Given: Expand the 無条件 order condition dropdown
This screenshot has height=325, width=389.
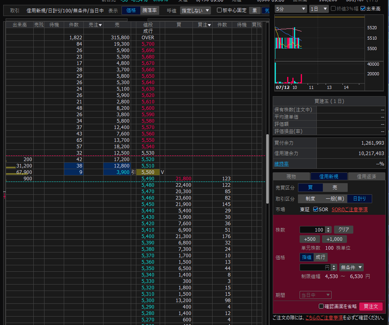Looking at the screenshot, I should 351,267.
